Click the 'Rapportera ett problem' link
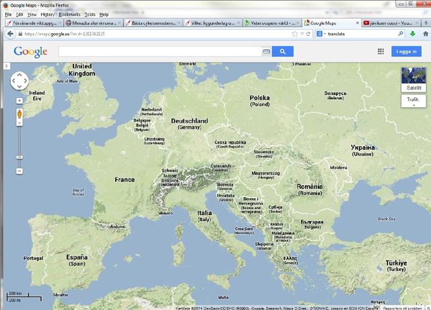The image size is (431, 310). tap(403, 308)
